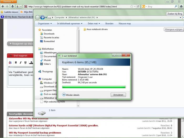This screenshot has width=184, height=138.
Task: Open Externe harde schijf gevallen thread link
Action: 54,126
